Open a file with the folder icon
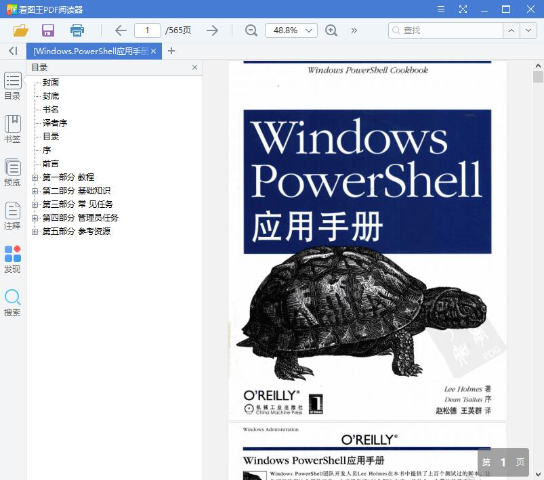Image resolution: width=544 pixels, height=480 pixels. pyautogui.click(x=21, y=30)
